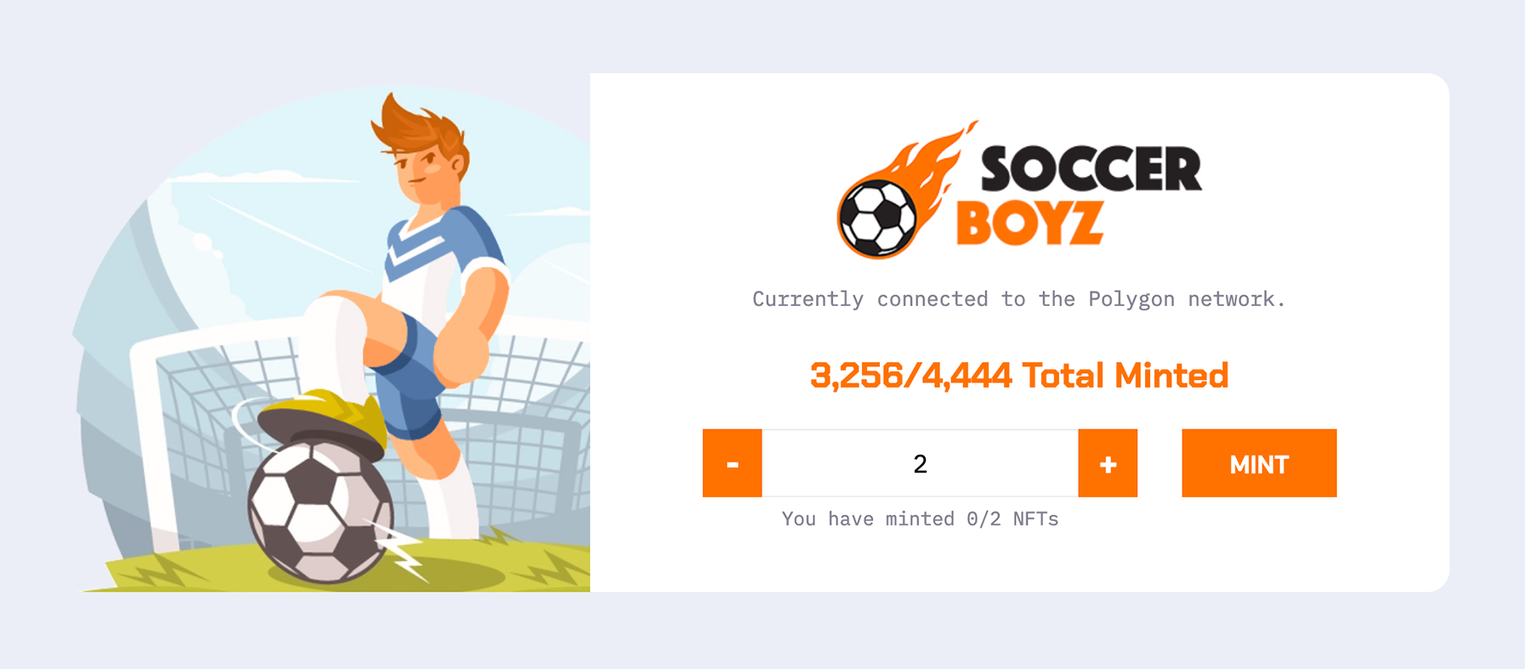Click the flaming soccer ball logo icon

pyautogui.click(x=878, y=218)
